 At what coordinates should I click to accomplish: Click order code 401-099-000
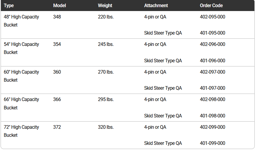click(212, 143)
